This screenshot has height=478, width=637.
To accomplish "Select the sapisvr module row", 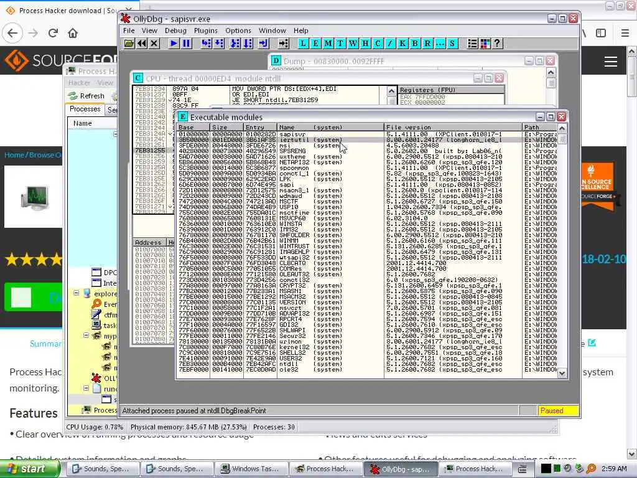I will (x=367, y=134).
